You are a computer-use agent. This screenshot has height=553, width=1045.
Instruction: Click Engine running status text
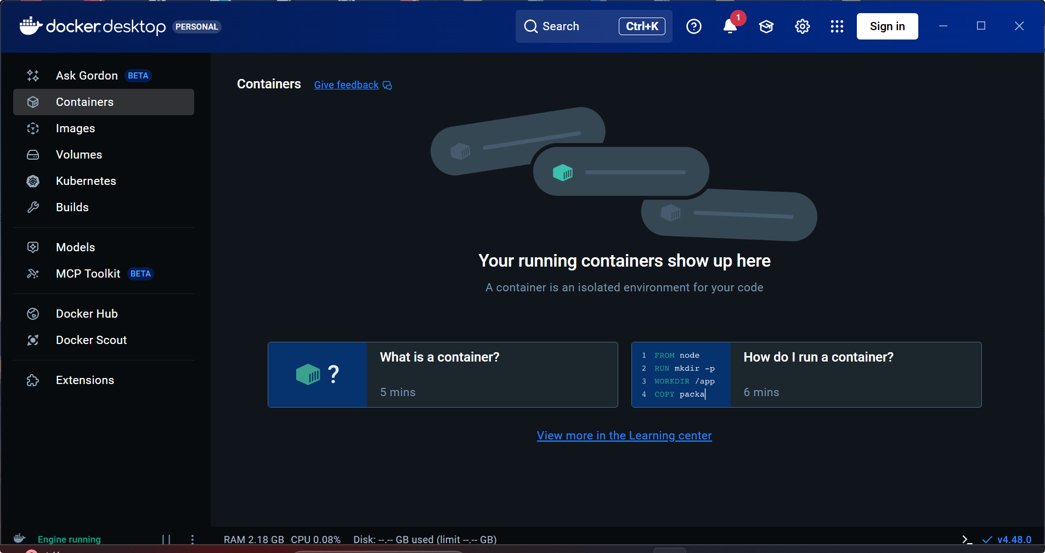click(69, 540)
